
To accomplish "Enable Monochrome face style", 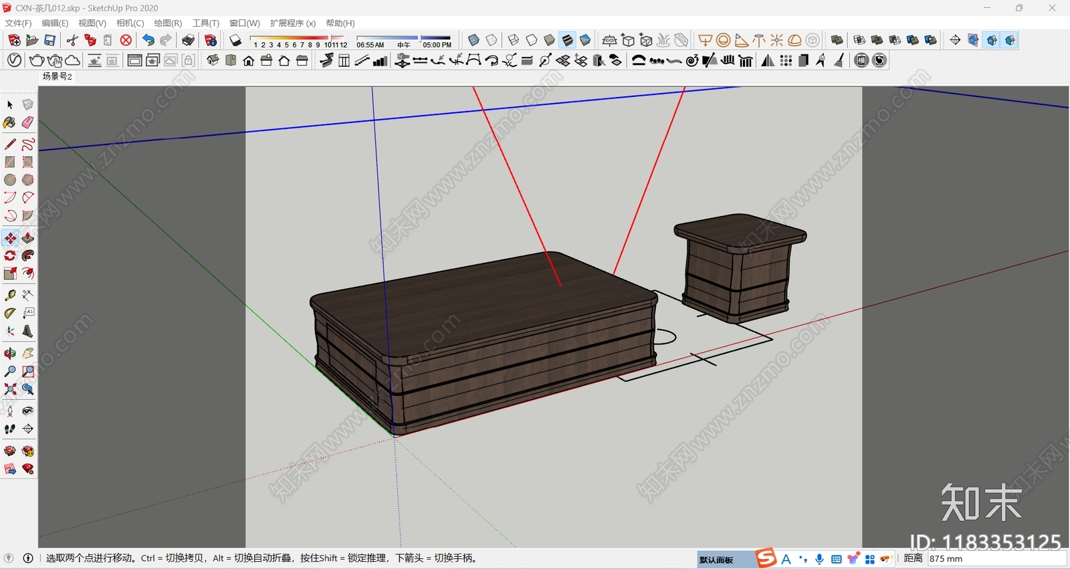I will pos(585,40).
